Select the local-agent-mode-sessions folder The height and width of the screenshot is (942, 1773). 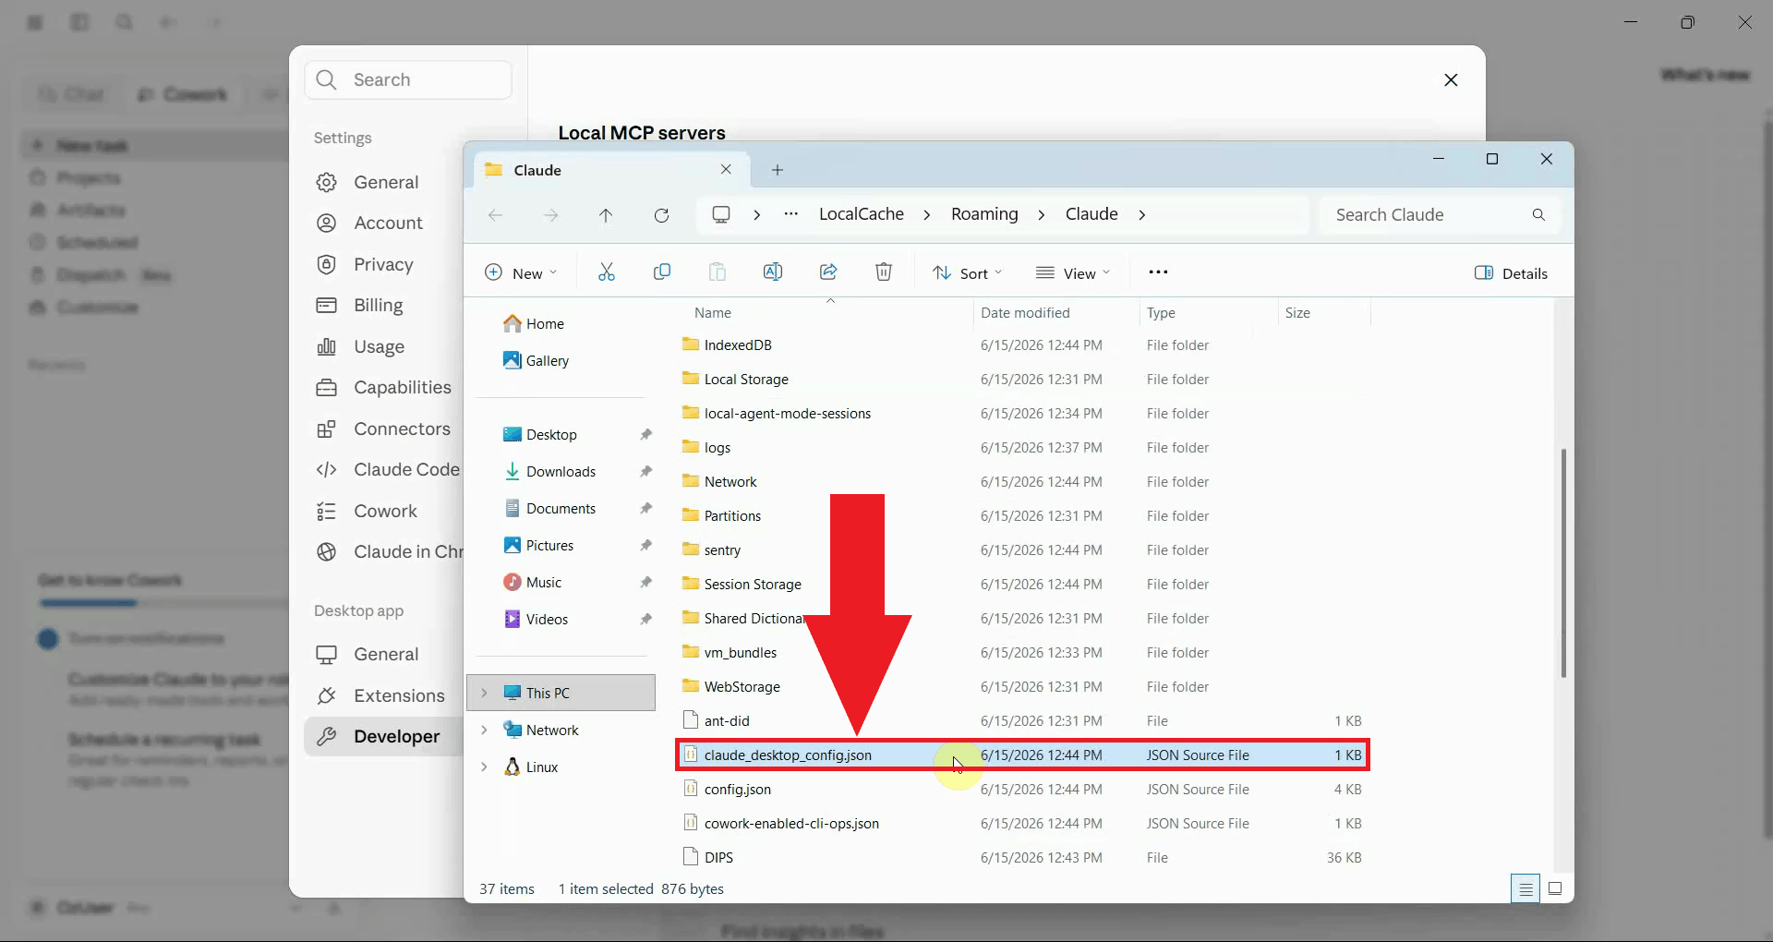[1021, 413]
